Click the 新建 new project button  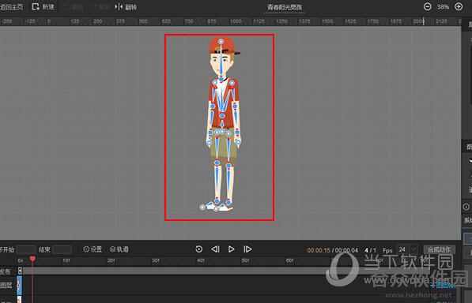43,7
